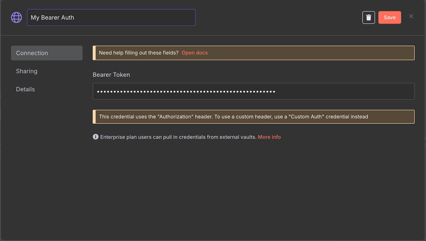Screen dimensions: 426x241
Task: Click the Enterprise plan users information text
Action: click(x=178, y=137)
